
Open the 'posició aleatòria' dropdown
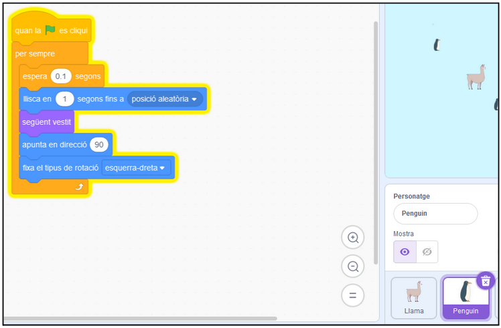165,99
